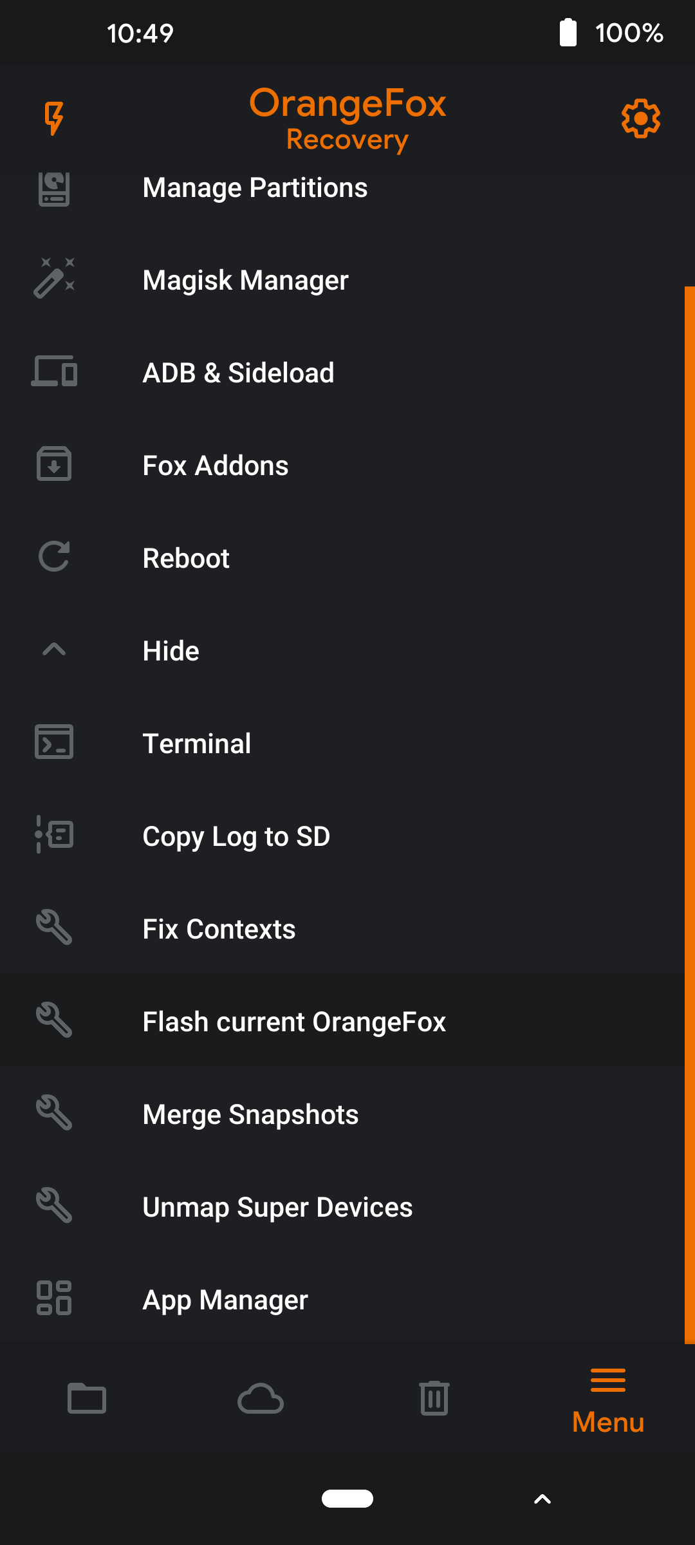Tap the Terminal console icon
This screenshot has height=1545, width=695.
54,742
